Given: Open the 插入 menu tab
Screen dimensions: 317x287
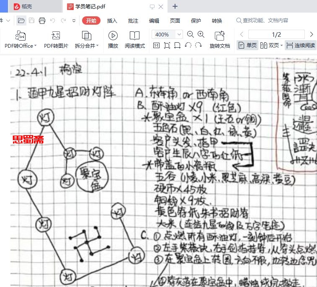Looking at the screenshot, I should (x=112, y=20).
